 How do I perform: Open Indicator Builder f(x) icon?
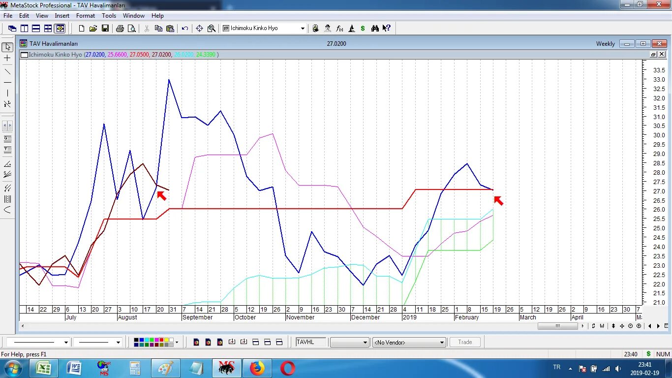339,29
